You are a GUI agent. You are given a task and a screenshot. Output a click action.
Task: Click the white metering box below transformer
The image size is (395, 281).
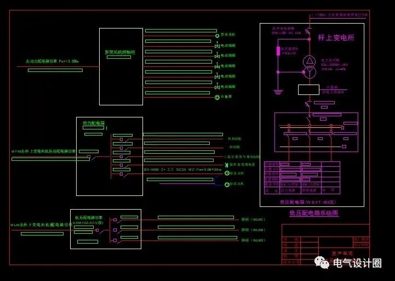pyautogui.click(x=308, y=90)
